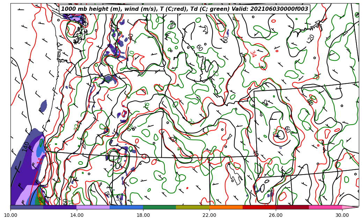Pick the light lavender 14–16 colorbar segment

click(93, 207)
